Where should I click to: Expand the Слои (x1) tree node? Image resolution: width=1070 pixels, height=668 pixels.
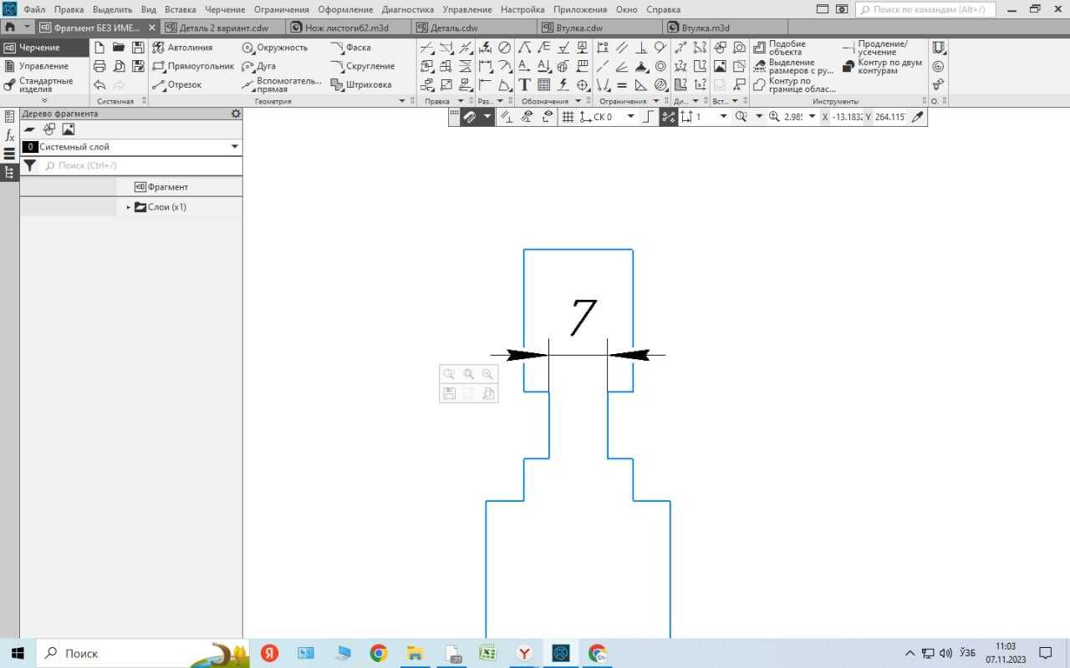pos(129,207)
